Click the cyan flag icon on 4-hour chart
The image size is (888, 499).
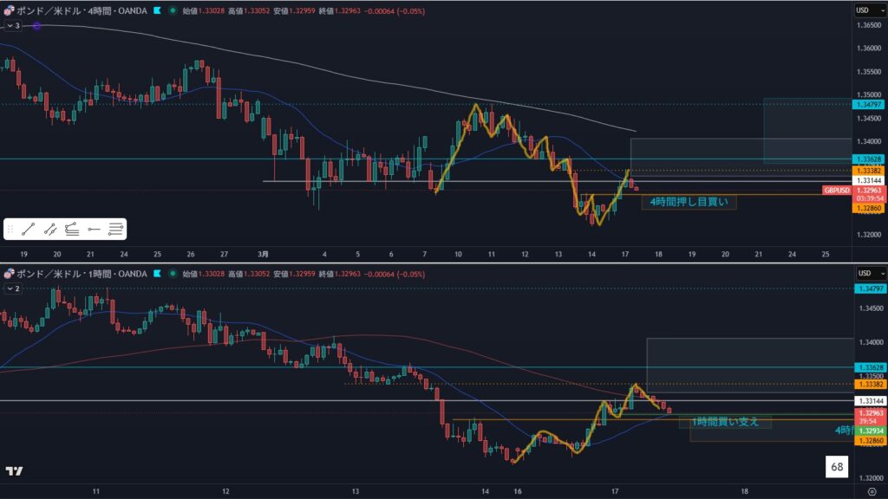click(x=157, y=11)
